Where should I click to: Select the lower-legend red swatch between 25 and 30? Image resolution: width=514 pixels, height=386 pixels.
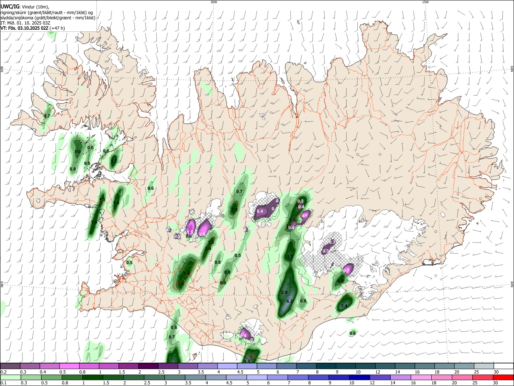tap(483, 377)
